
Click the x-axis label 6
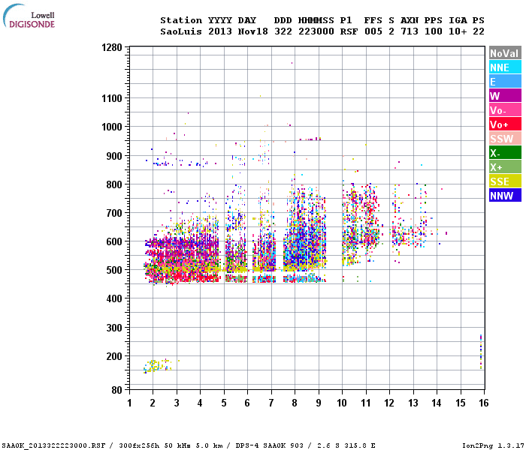tap(247, 403)
